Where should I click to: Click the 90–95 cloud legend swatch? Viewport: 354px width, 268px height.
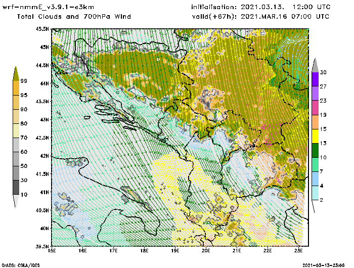click(x=16, y=102)
